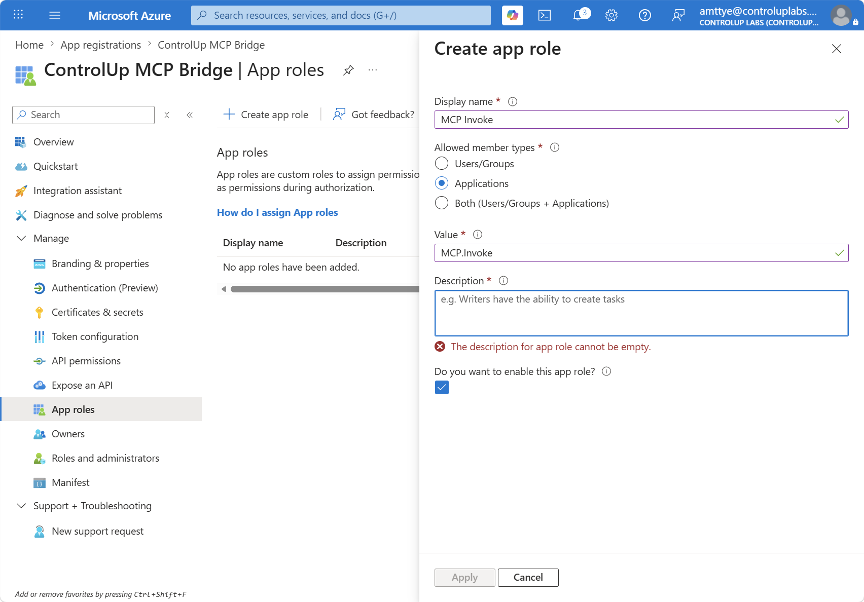Click info icon next to Allowed member types
The width and height of the screenshot is (864, 602).
click(555, 147)
